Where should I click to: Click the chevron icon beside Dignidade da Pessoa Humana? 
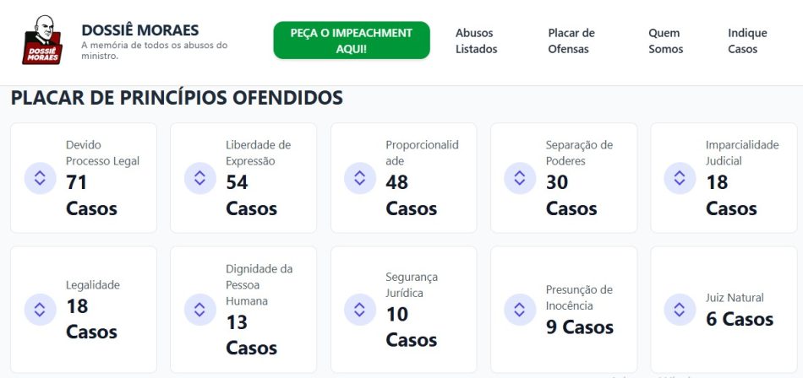coord(199,310)
